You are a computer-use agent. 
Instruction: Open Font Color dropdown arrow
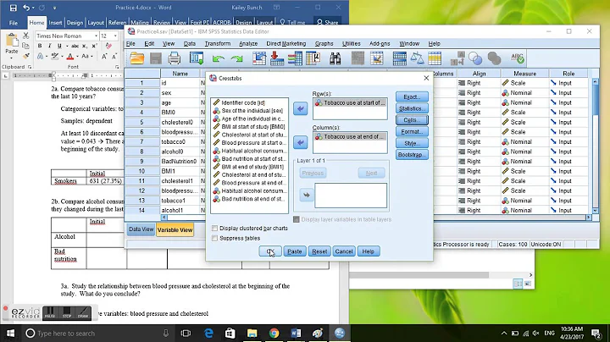[76, 57]
